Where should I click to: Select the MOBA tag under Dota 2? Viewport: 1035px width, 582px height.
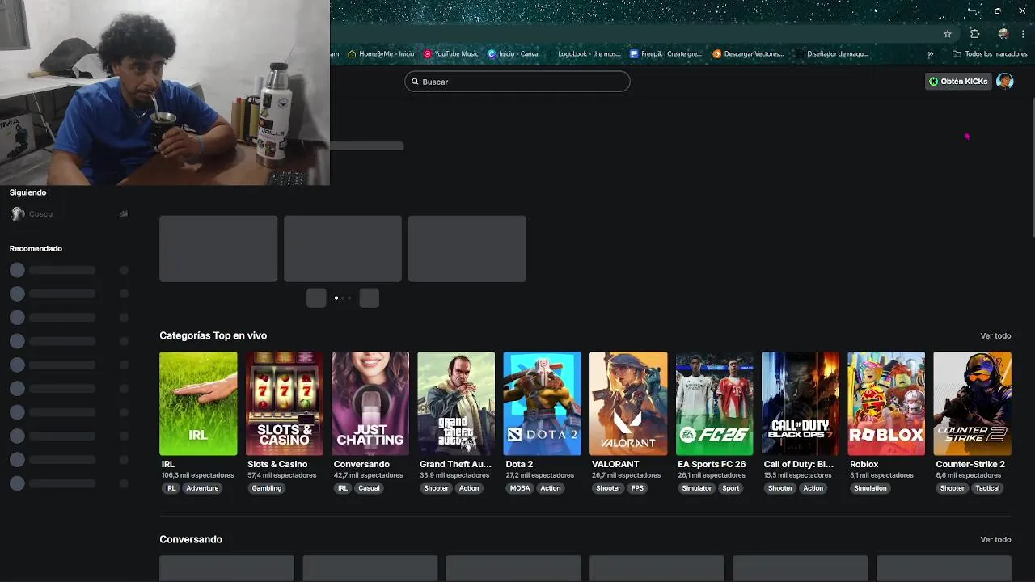point(520,488)
